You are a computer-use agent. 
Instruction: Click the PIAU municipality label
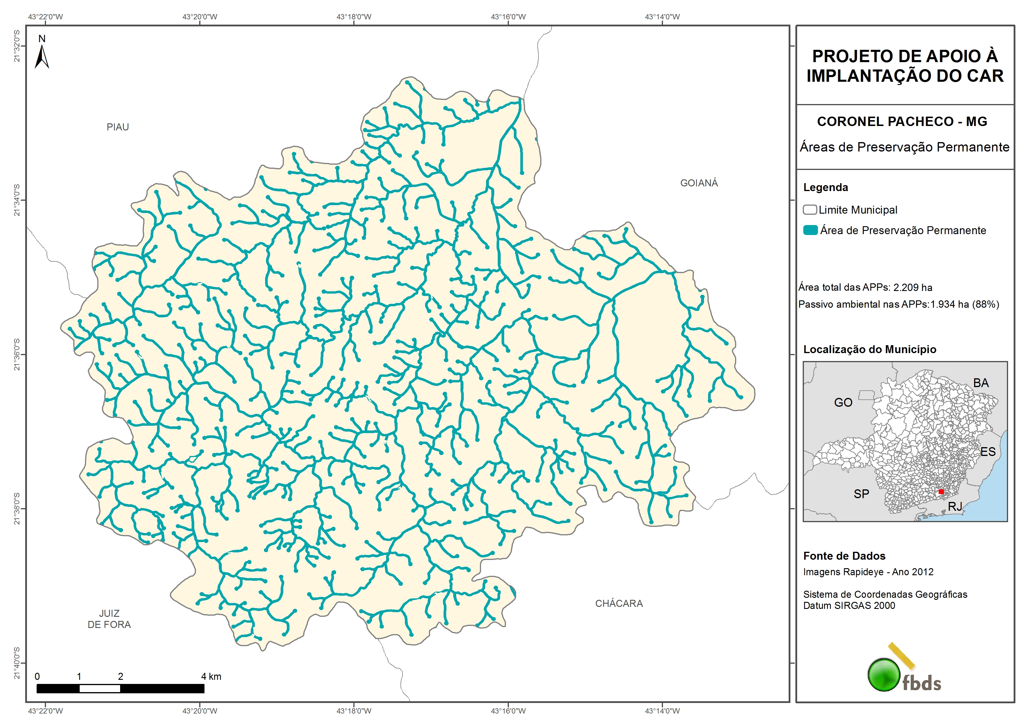point(118,127)
